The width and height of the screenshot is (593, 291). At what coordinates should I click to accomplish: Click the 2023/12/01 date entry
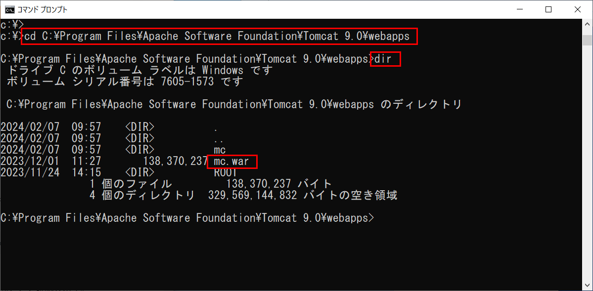(x=30, y=162)
